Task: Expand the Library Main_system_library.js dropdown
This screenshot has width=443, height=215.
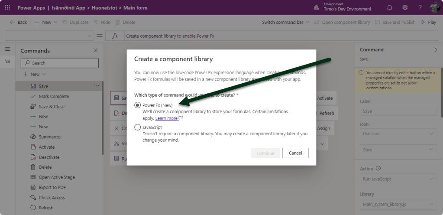Action: [x=398, y=204]
